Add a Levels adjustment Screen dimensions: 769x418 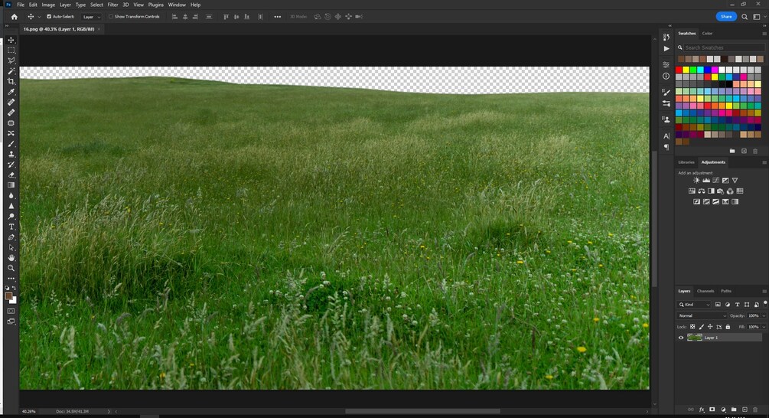(706, 181)
